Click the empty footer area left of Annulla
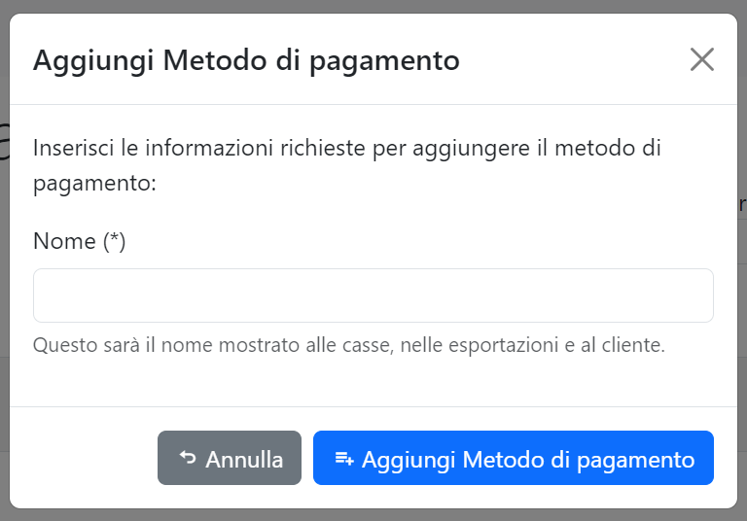The image size is (747, 521). tap(84, 458)
